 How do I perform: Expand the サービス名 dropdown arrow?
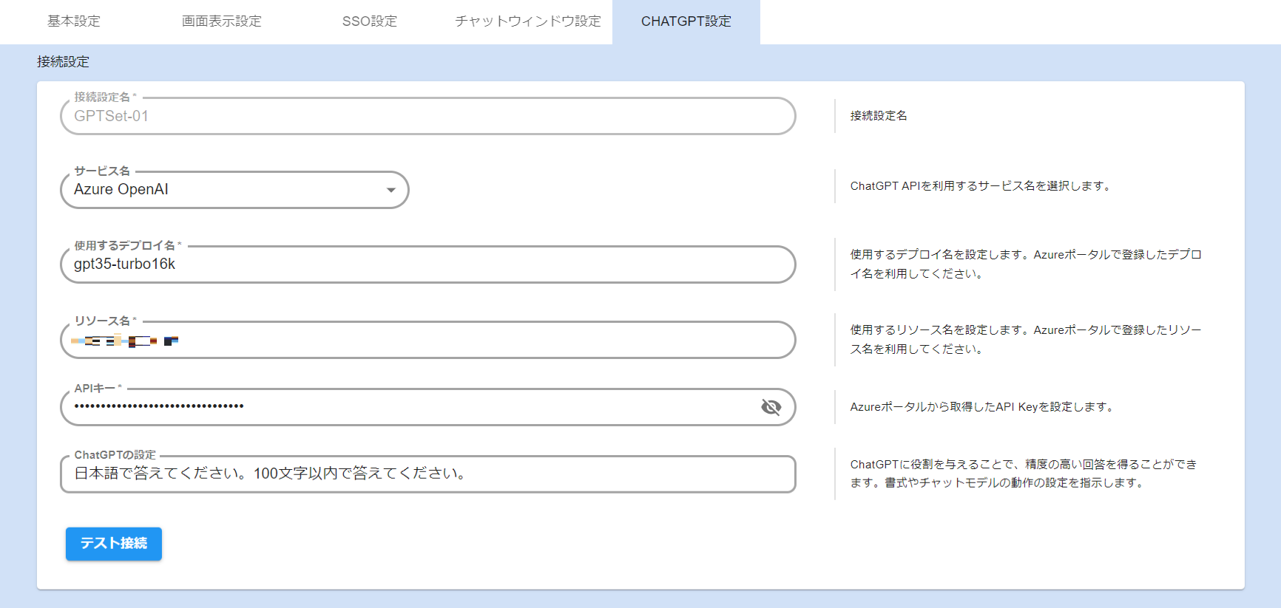(x=391, y=191)
